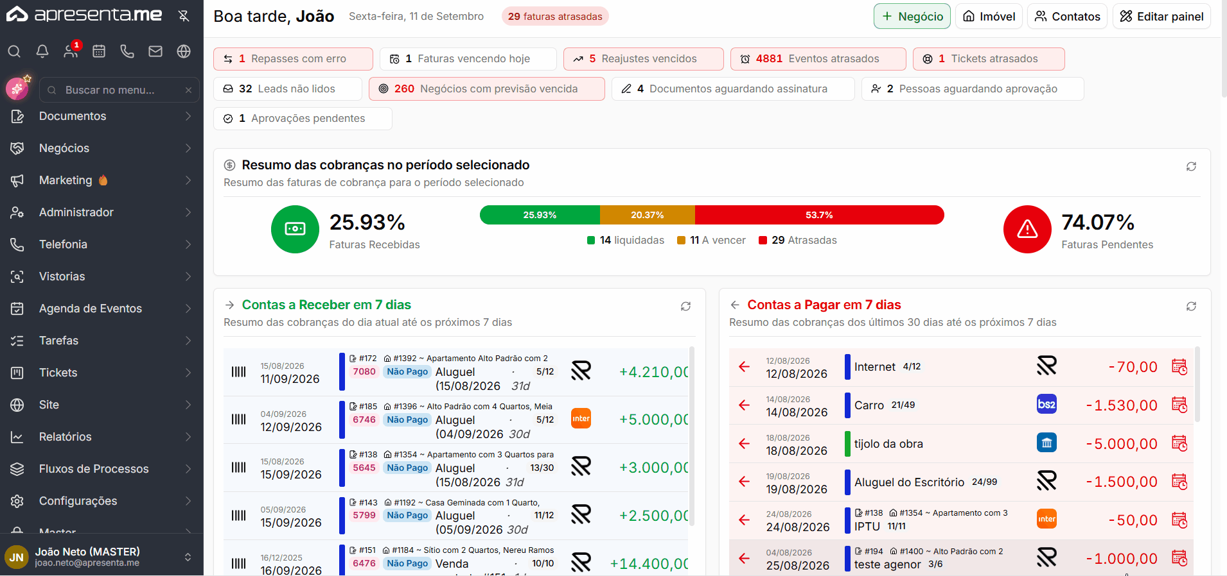This screenshot has width=1227, height=576.
Task: Refresh the Contas a Pagar panel
Action: (1191, 307)
